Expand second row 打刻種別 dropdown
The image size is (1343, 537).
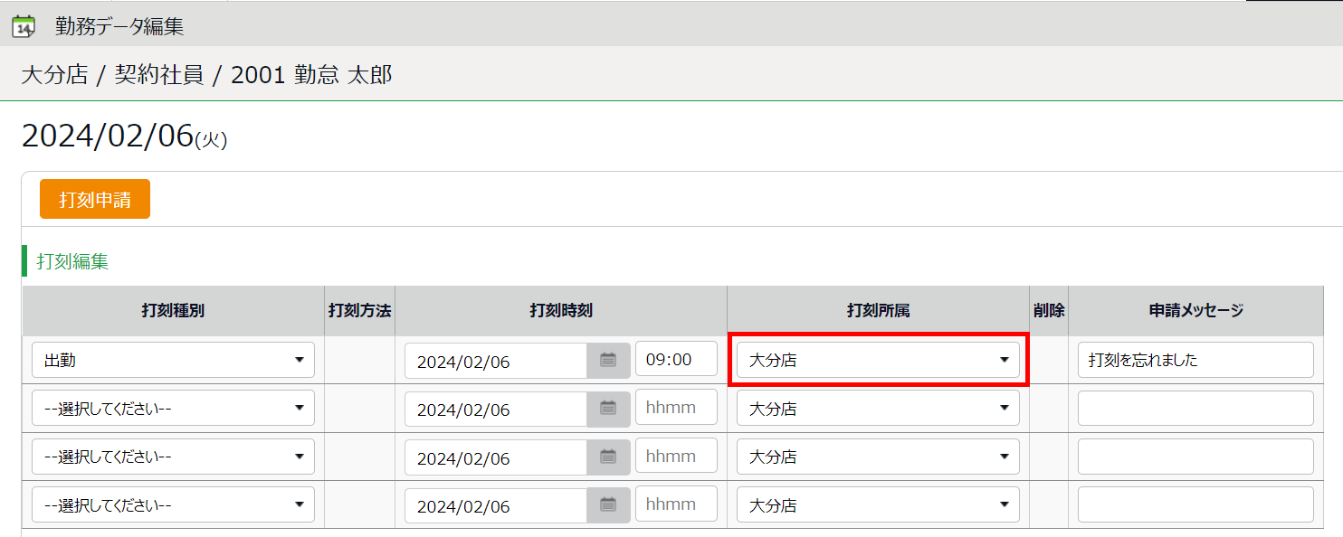click(173, 408)
